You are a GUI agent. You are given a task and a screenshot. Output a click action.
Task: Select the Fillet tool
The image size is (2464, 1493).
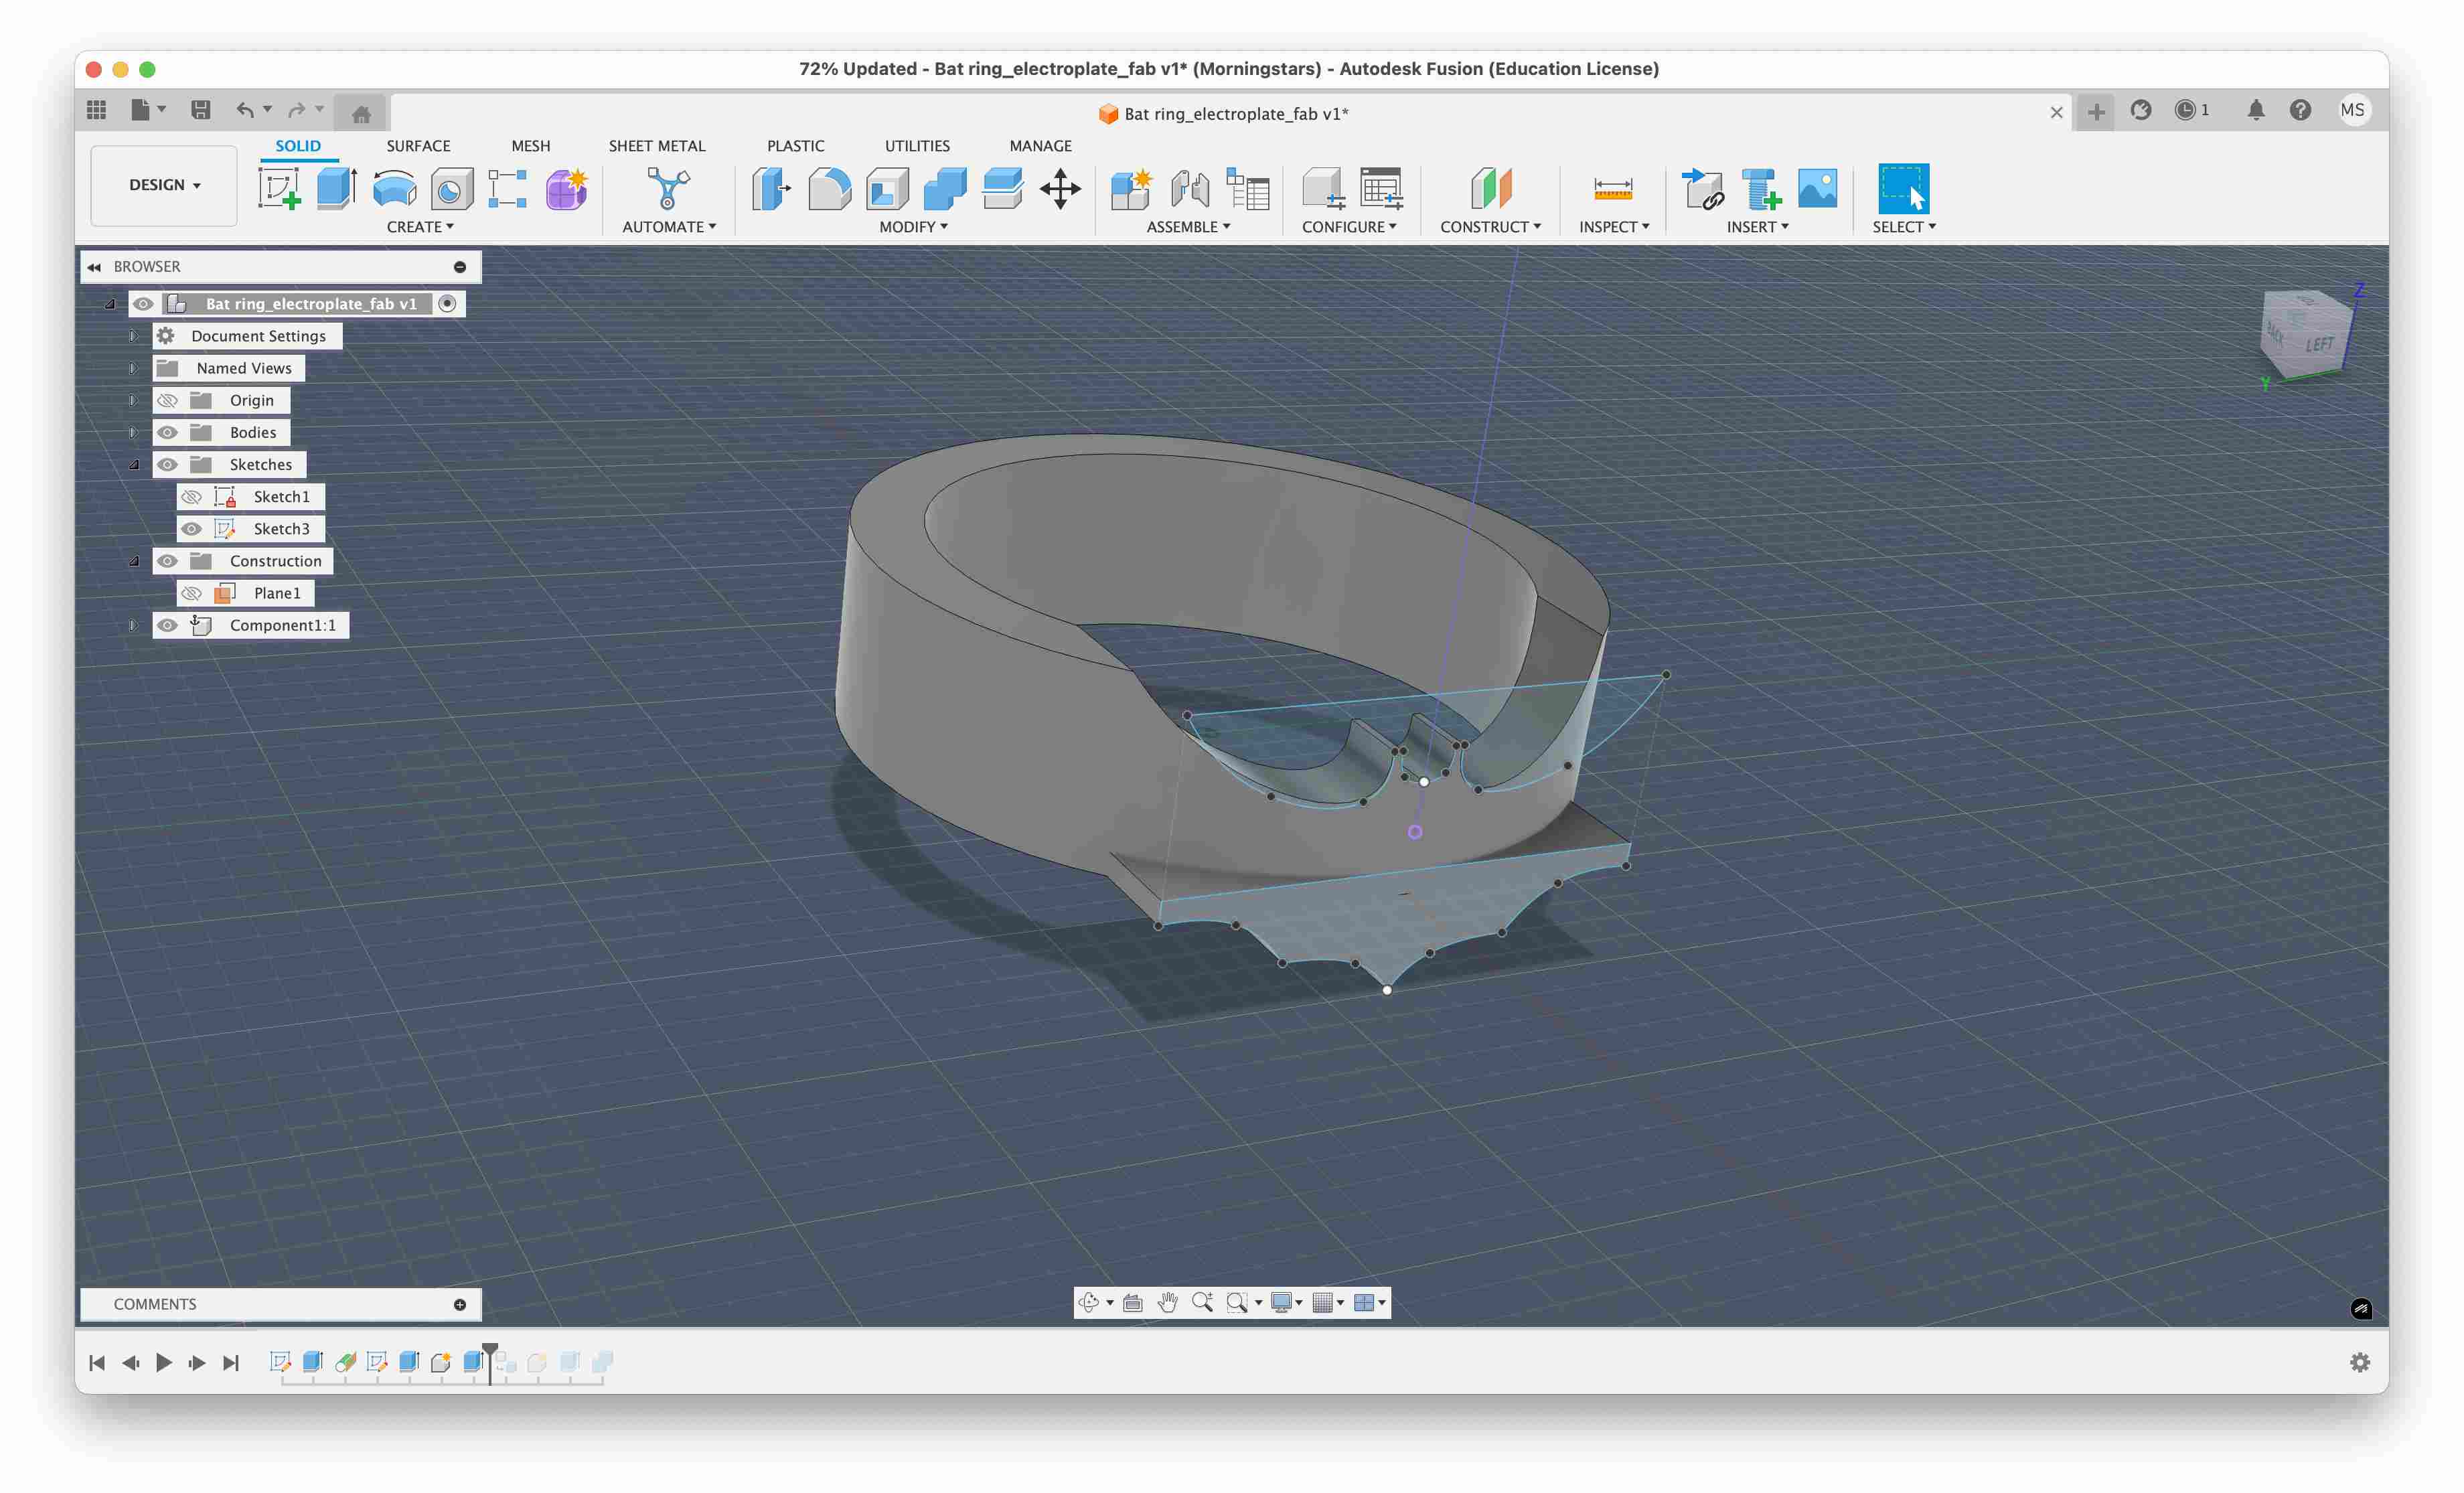pos(829,188)
